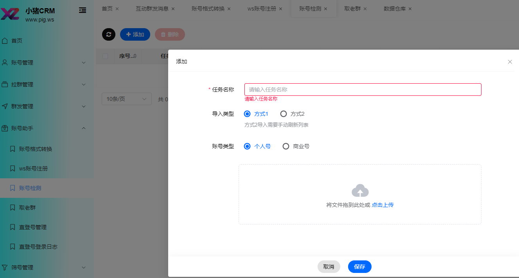Click the briefcase icon beside 拉群管理

(x=5, y=84)
